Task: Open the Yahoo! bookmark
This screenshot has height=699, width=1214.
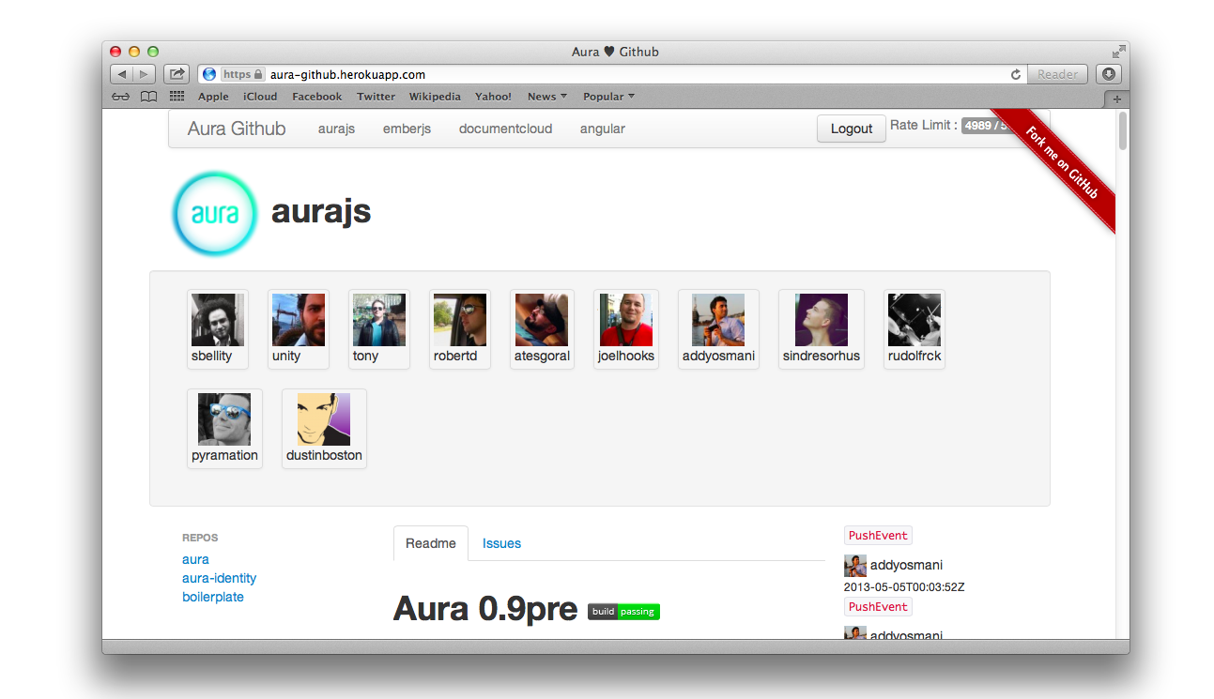Action: tap(493, 97)
